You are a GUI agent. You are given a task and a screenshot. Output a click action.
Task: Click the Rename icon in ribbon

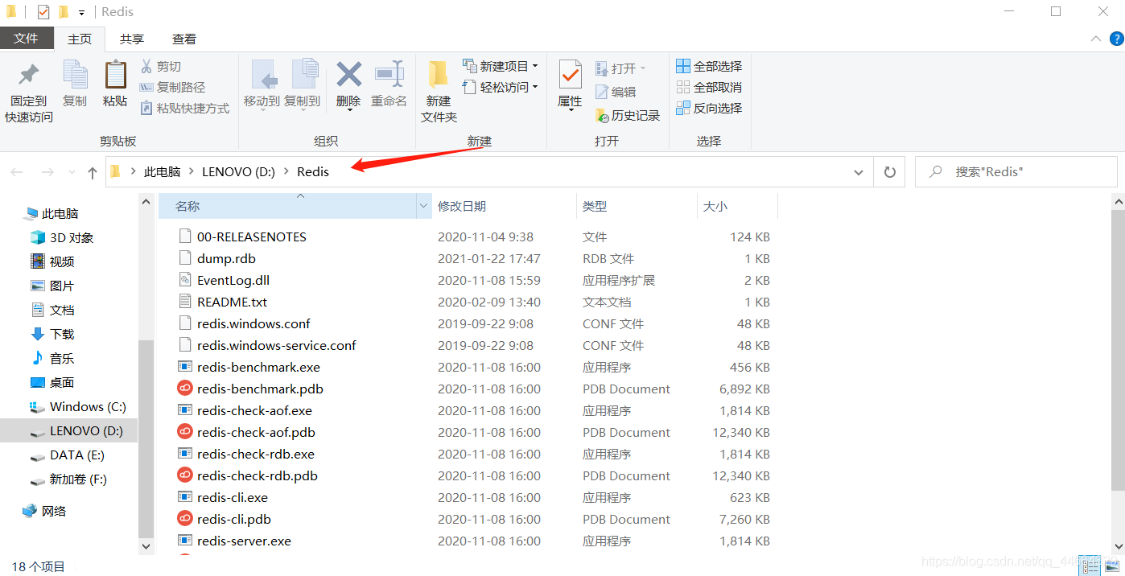tap(389, 76)
